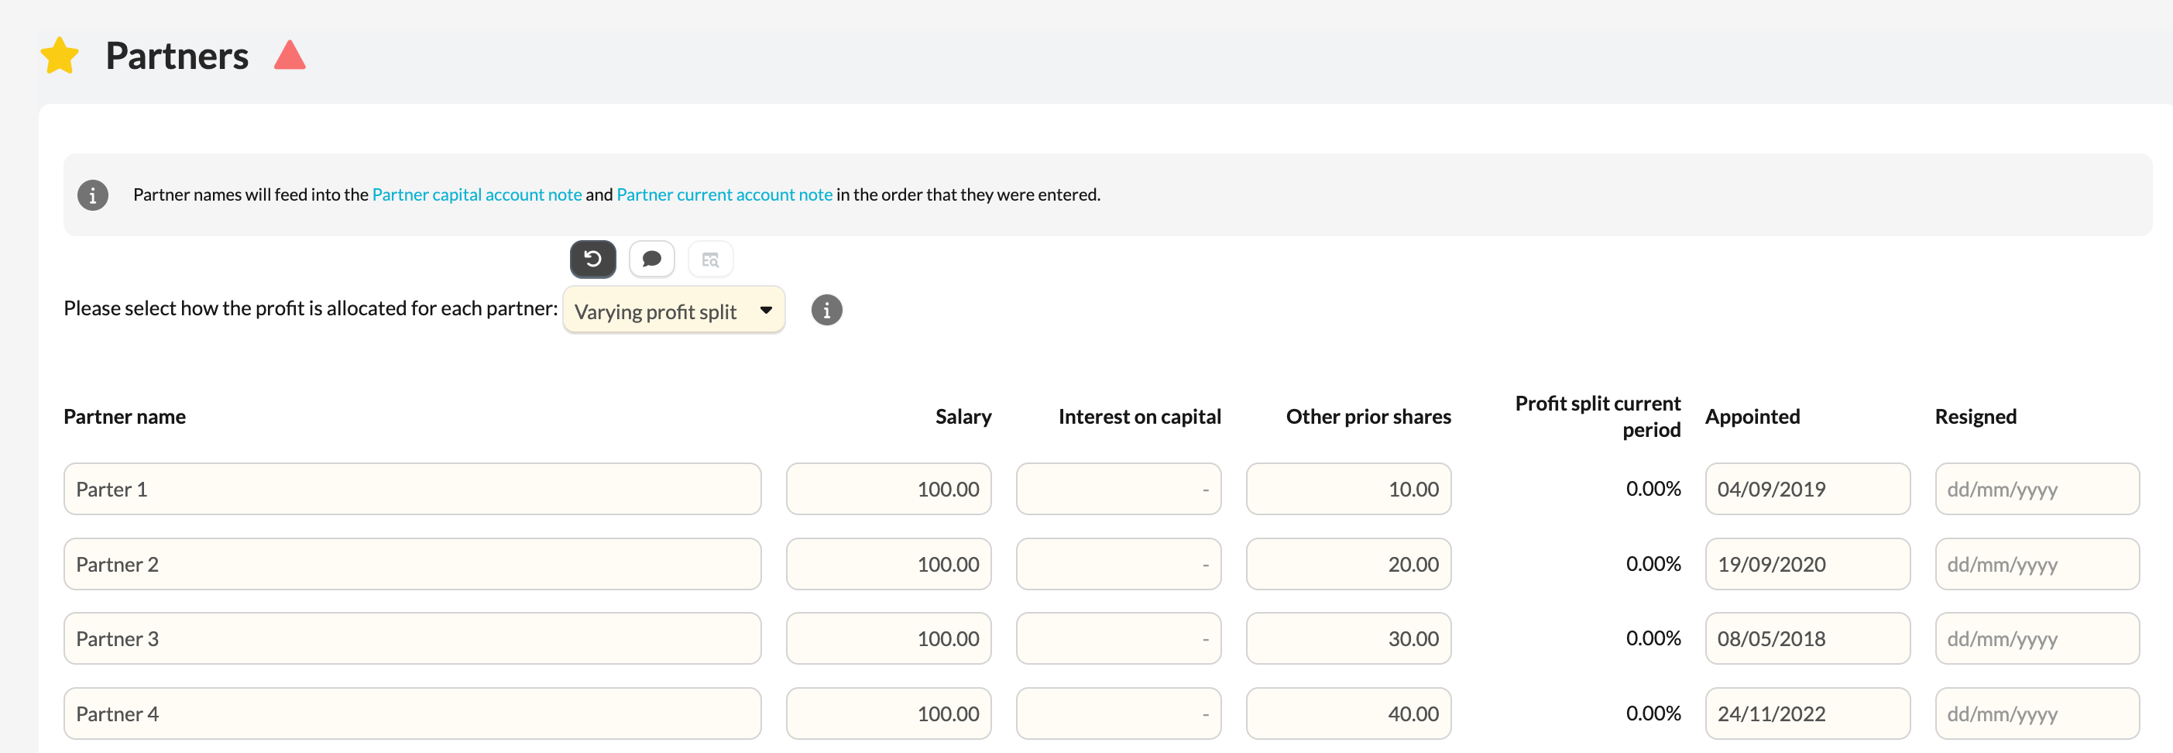Click the salary field for Parter 1
2173x753 pixels.
[x=889, y=489]
